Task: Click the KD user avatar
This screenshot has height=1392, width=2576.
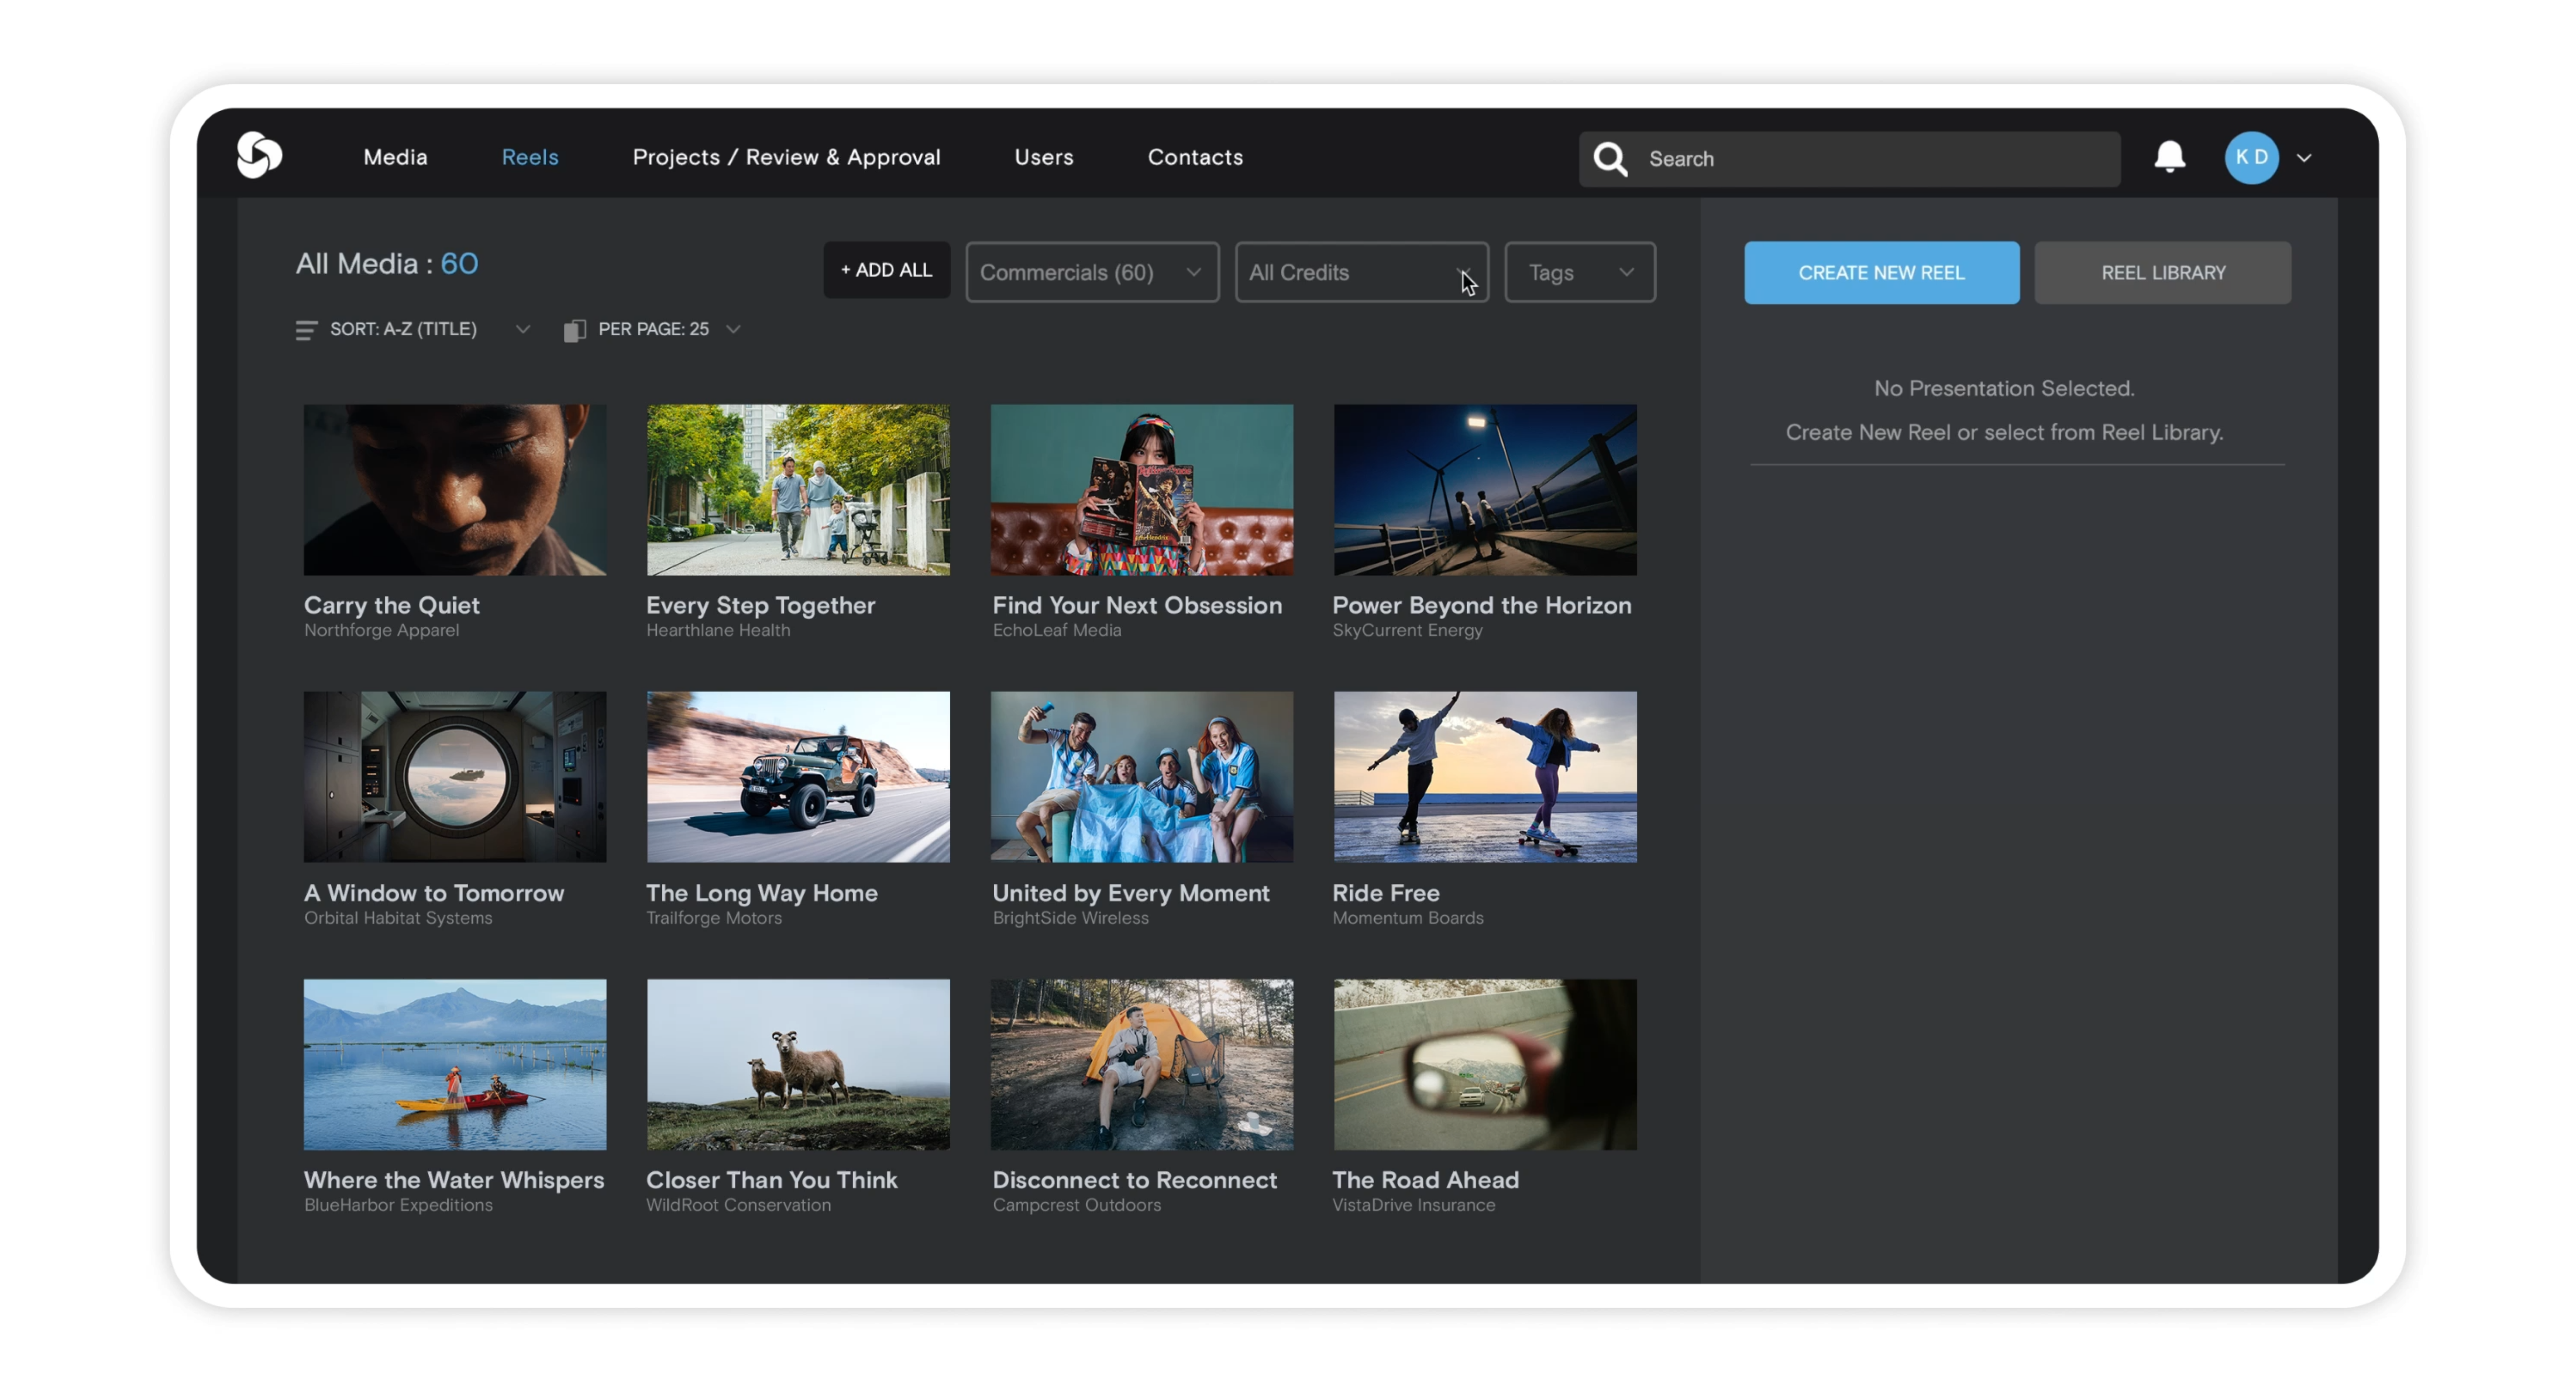Action: point(2251,157)
